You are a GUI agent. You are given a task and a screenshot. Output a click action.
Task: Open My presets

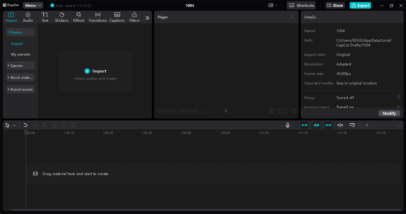tap(21, 55)
